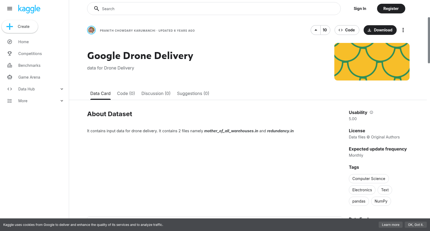The height and width of the screenshot is (231, 430).
Task: Click the Sign In button
Action: pyautogui.click(x=360, y=9)
